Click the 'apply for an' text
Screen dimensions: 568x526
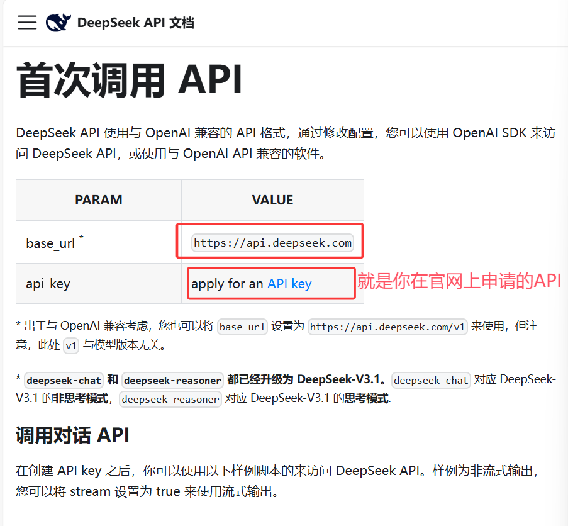coord(227,284)
